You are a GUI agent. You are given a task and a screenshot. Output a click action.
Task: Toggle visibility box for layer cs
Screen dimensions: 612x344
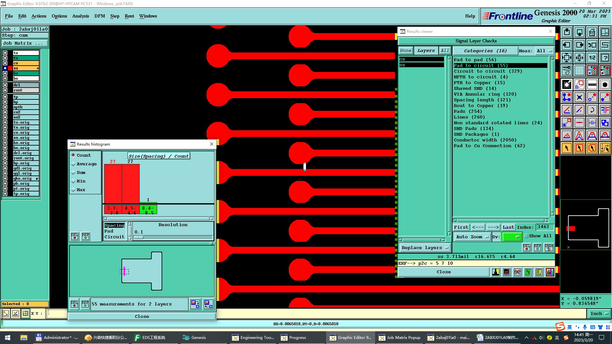point(5,63)
